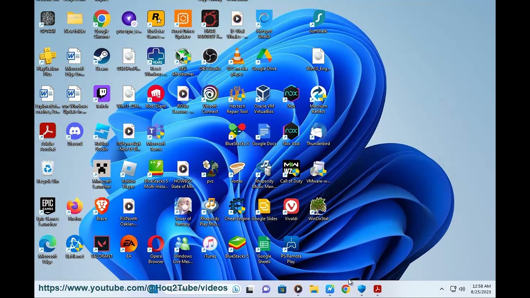Open the GPT4All desktop shortcut
The image size is (530, 298).
pyautogui.click(x=48, y=19)
